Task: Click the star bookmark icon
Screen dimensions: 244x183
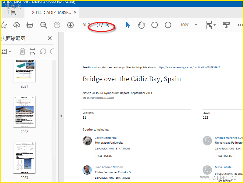Action: pyautogui.click(x=4, y=25)
